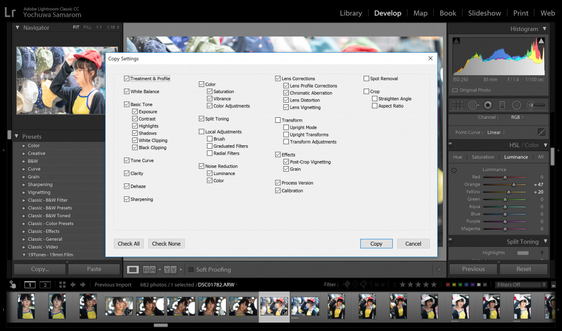562x331 pixels.
Task: Activate the Spot Removal tool
Action: coord(473,105)
